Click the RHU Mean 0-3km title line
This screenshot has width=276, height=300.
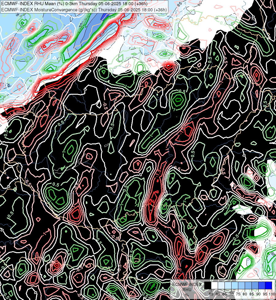[74, 4]
